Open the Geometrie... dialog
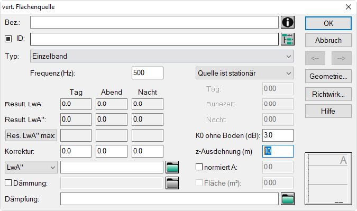357x211 pixels. pyautogui.click(x=328, y=76)
